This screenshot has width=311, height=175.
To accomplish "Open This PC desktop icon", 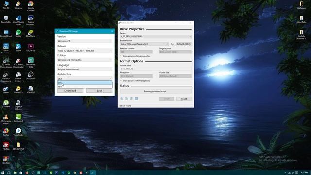I will [x=6, y=5].
